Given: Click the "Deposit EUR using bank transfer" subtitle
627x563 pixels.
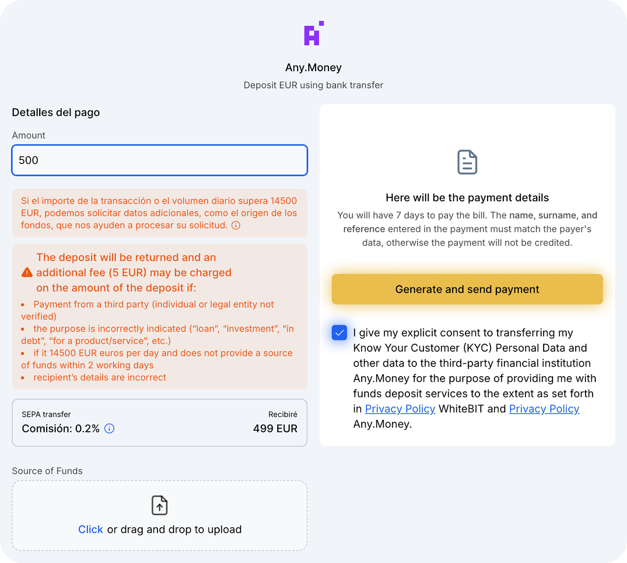Looking at the screenshot, I should (x=313, y=85).
